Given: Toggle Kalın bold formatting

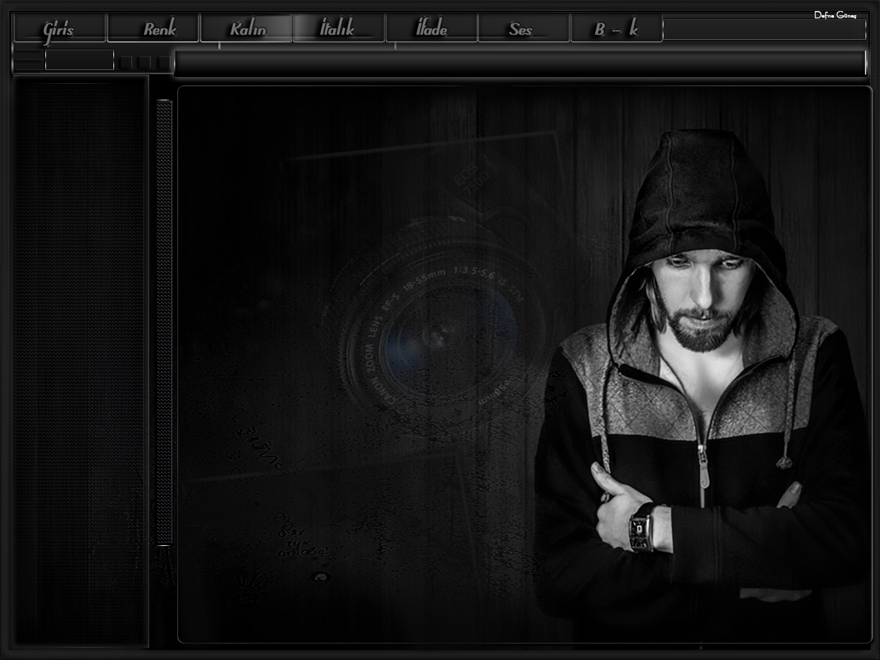Looking at the screenshot, I should 247,29.
